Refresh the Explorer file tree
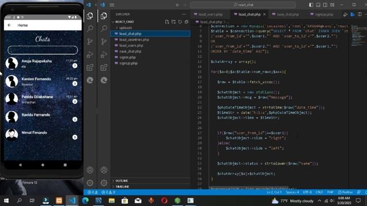The height and width of the screenshot is (206, 367). pos(180,22)
